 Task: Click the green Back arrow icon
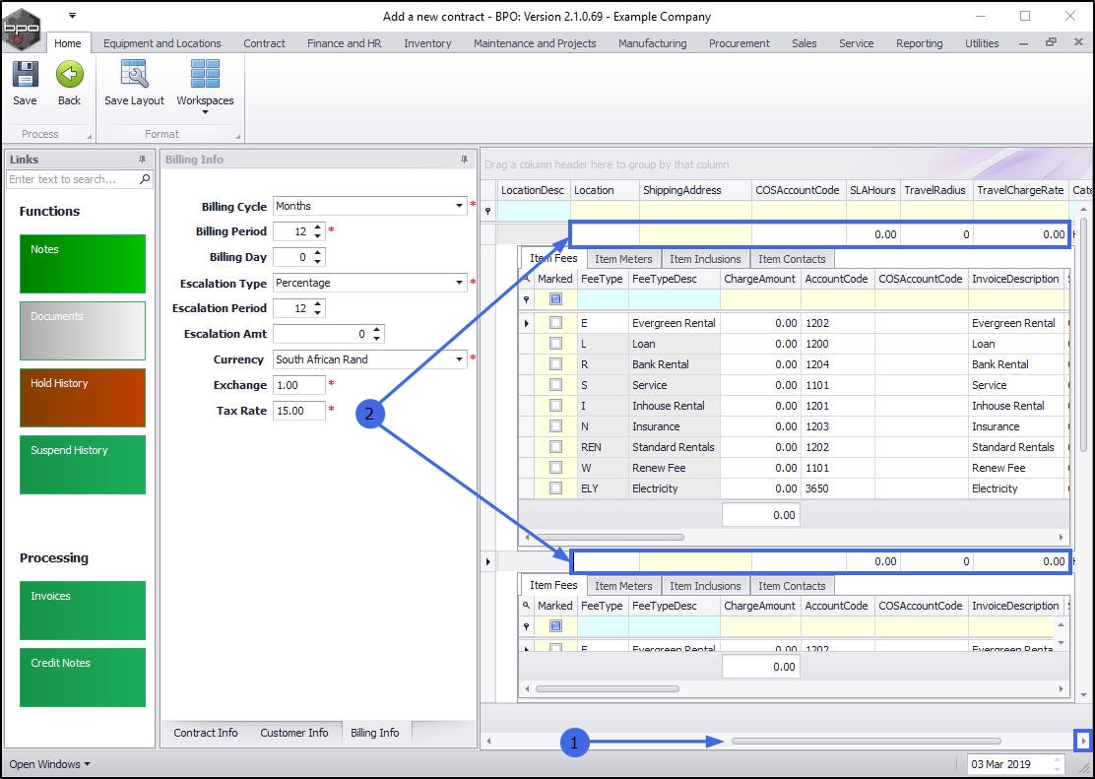[69, 76]
